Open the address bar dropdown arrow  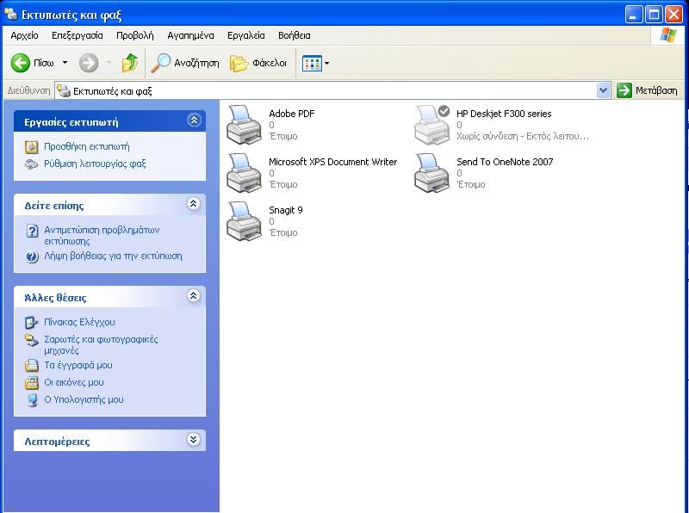click(604, 91)
